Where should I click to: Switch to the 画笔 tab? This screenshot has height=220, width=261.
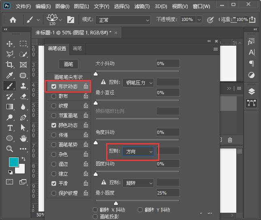coord(77,49)
